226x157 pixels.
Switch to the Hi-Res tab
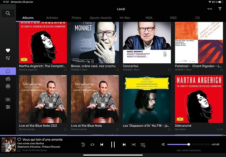click(x=125, y=18)
